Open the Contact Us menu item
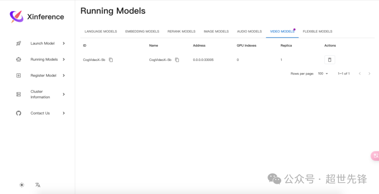 click(x=41, y=113)
